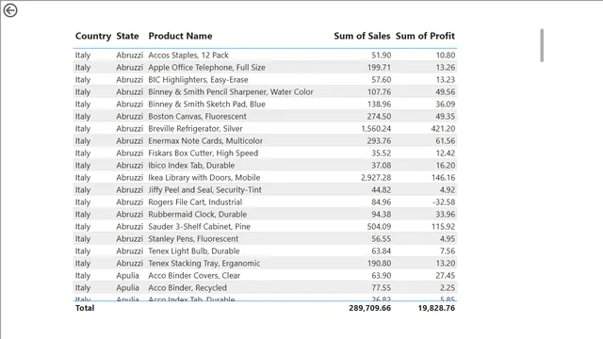Select 'BIC Highlighters, Easy-Erase' cell
This screenshot has width=603, height=339.
[x=198, y=79]
